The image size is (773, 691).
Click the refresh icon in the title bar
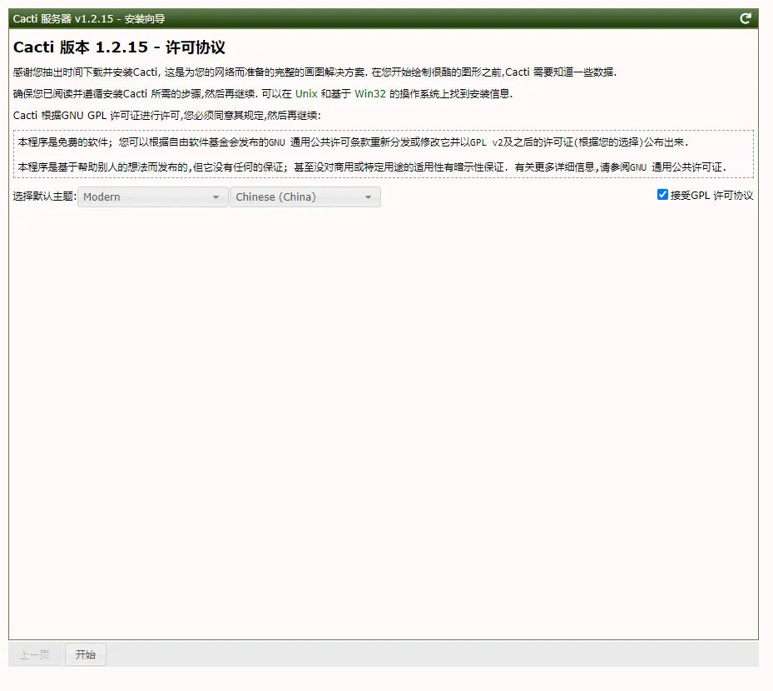coord(746,19)
